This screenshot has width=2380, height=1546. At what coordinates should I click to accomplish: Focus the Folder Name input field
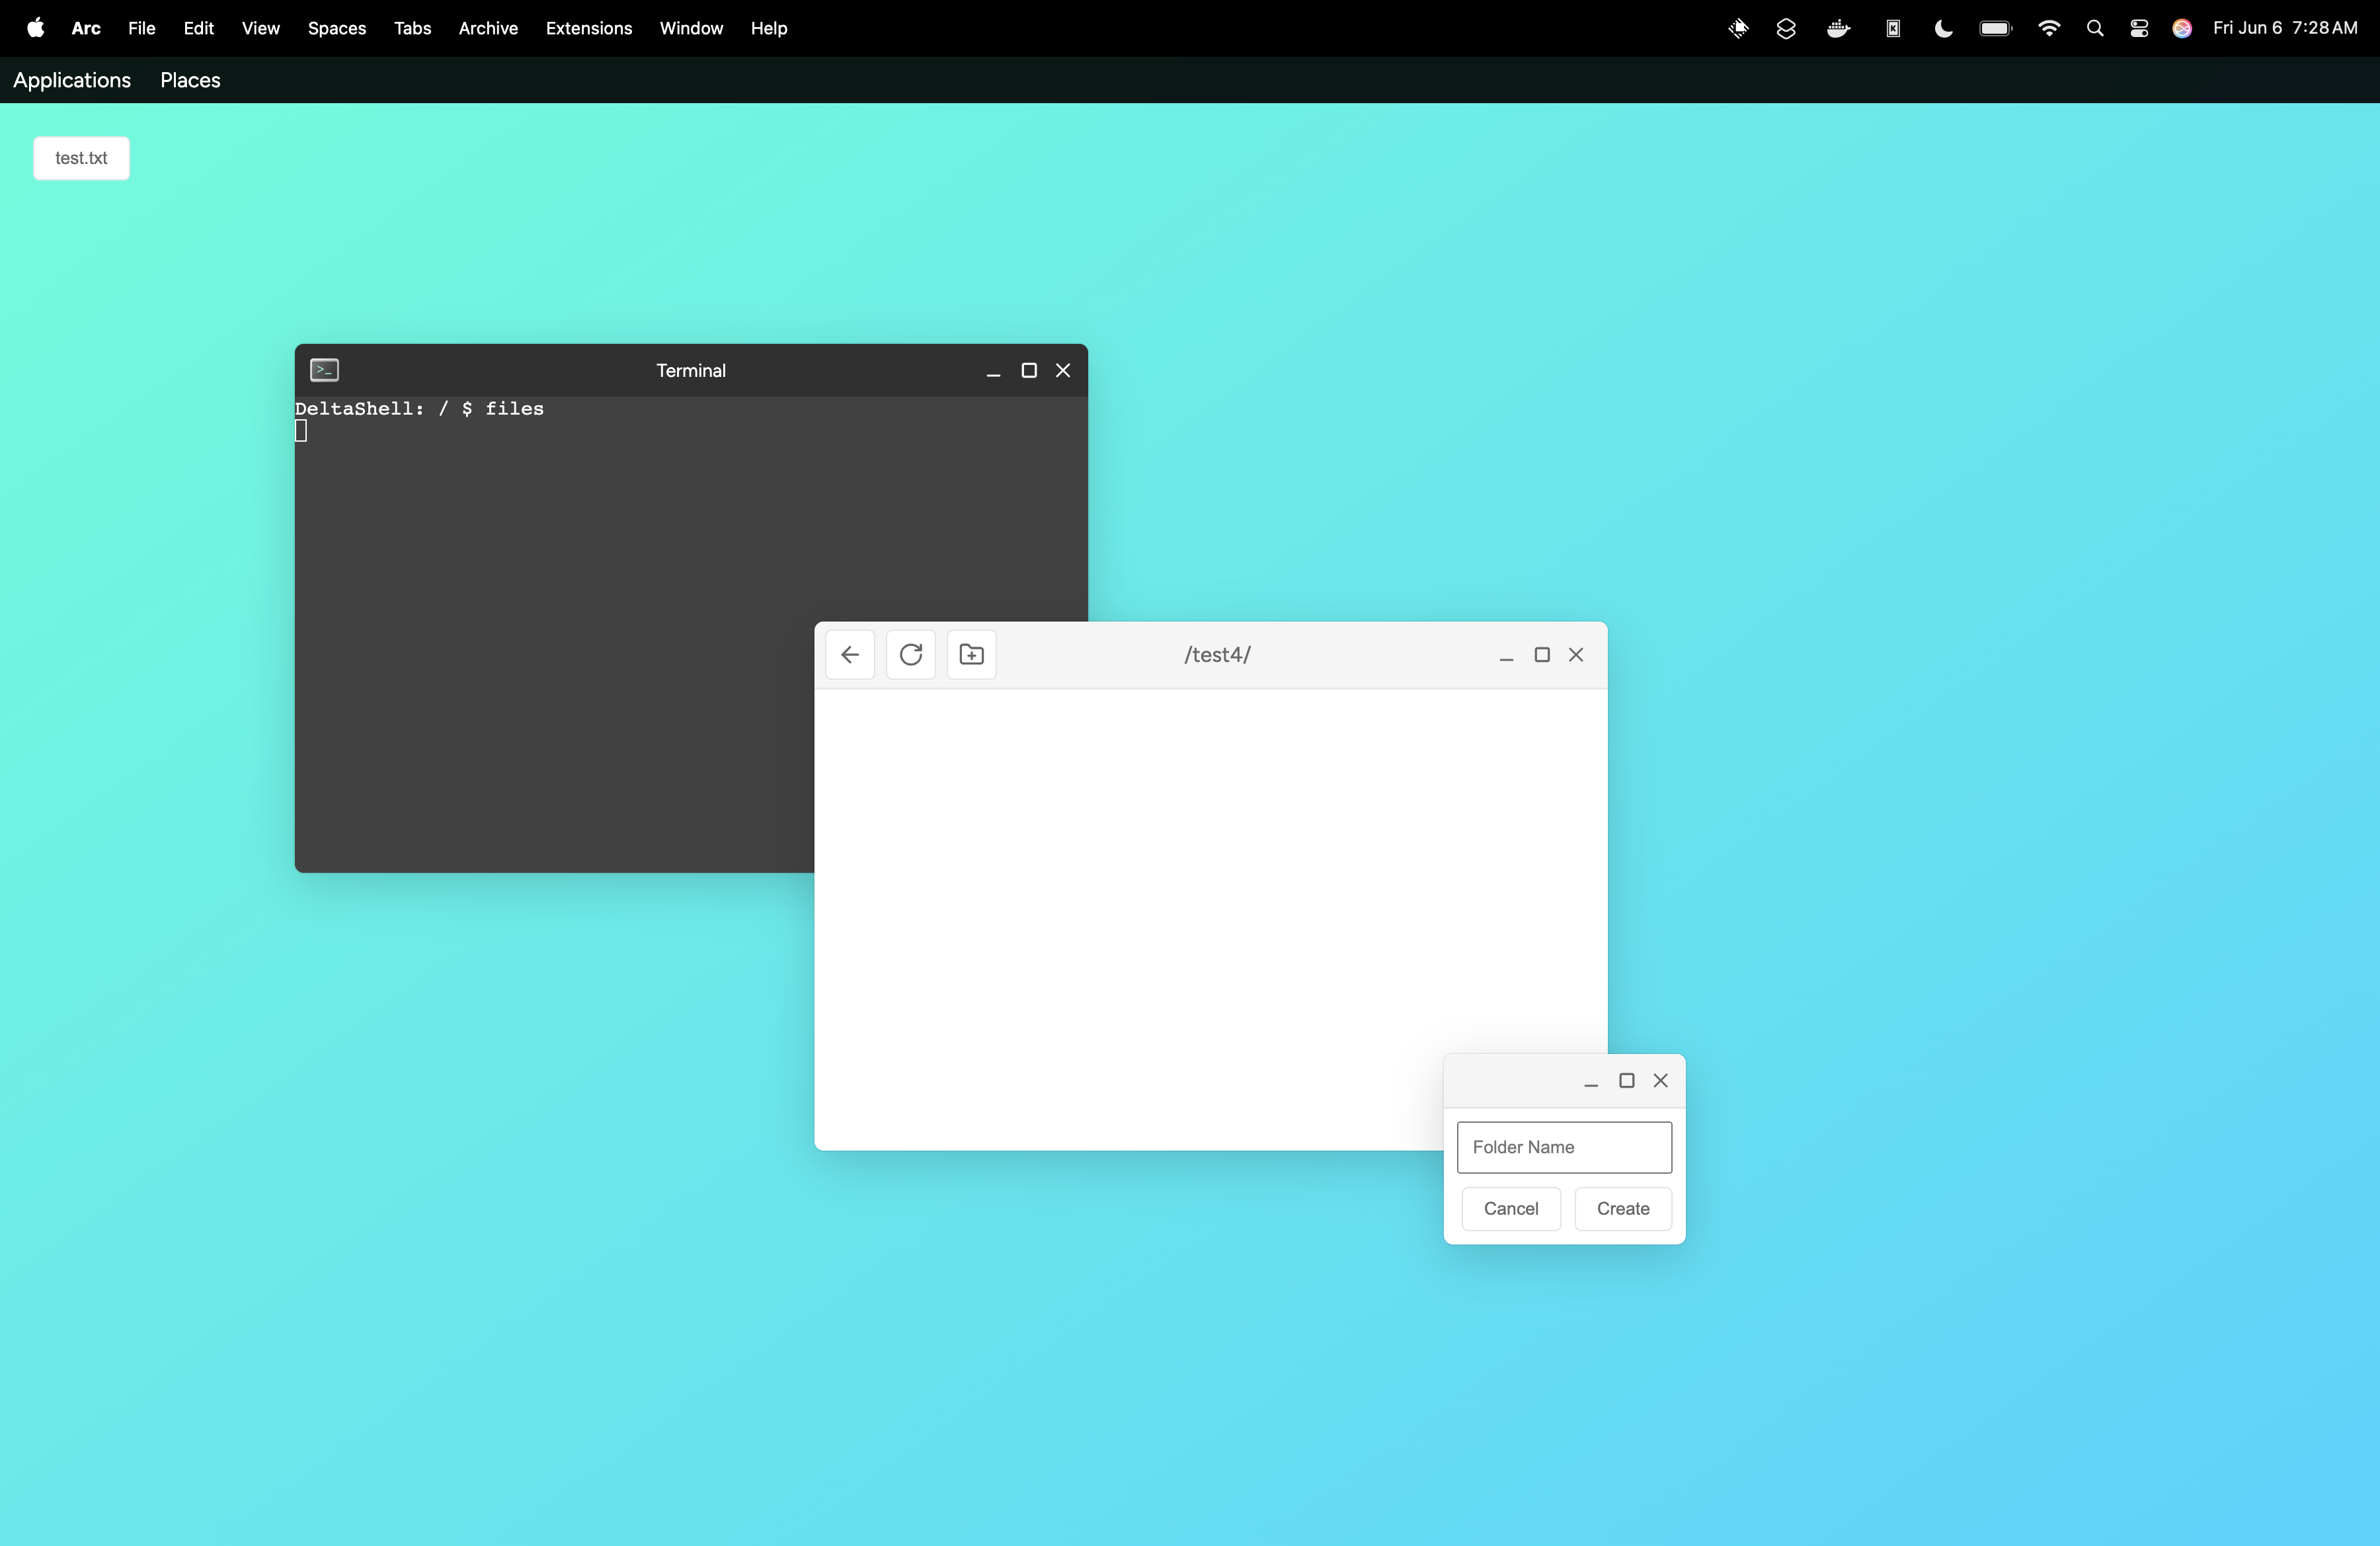[x=1564, y=1147]
